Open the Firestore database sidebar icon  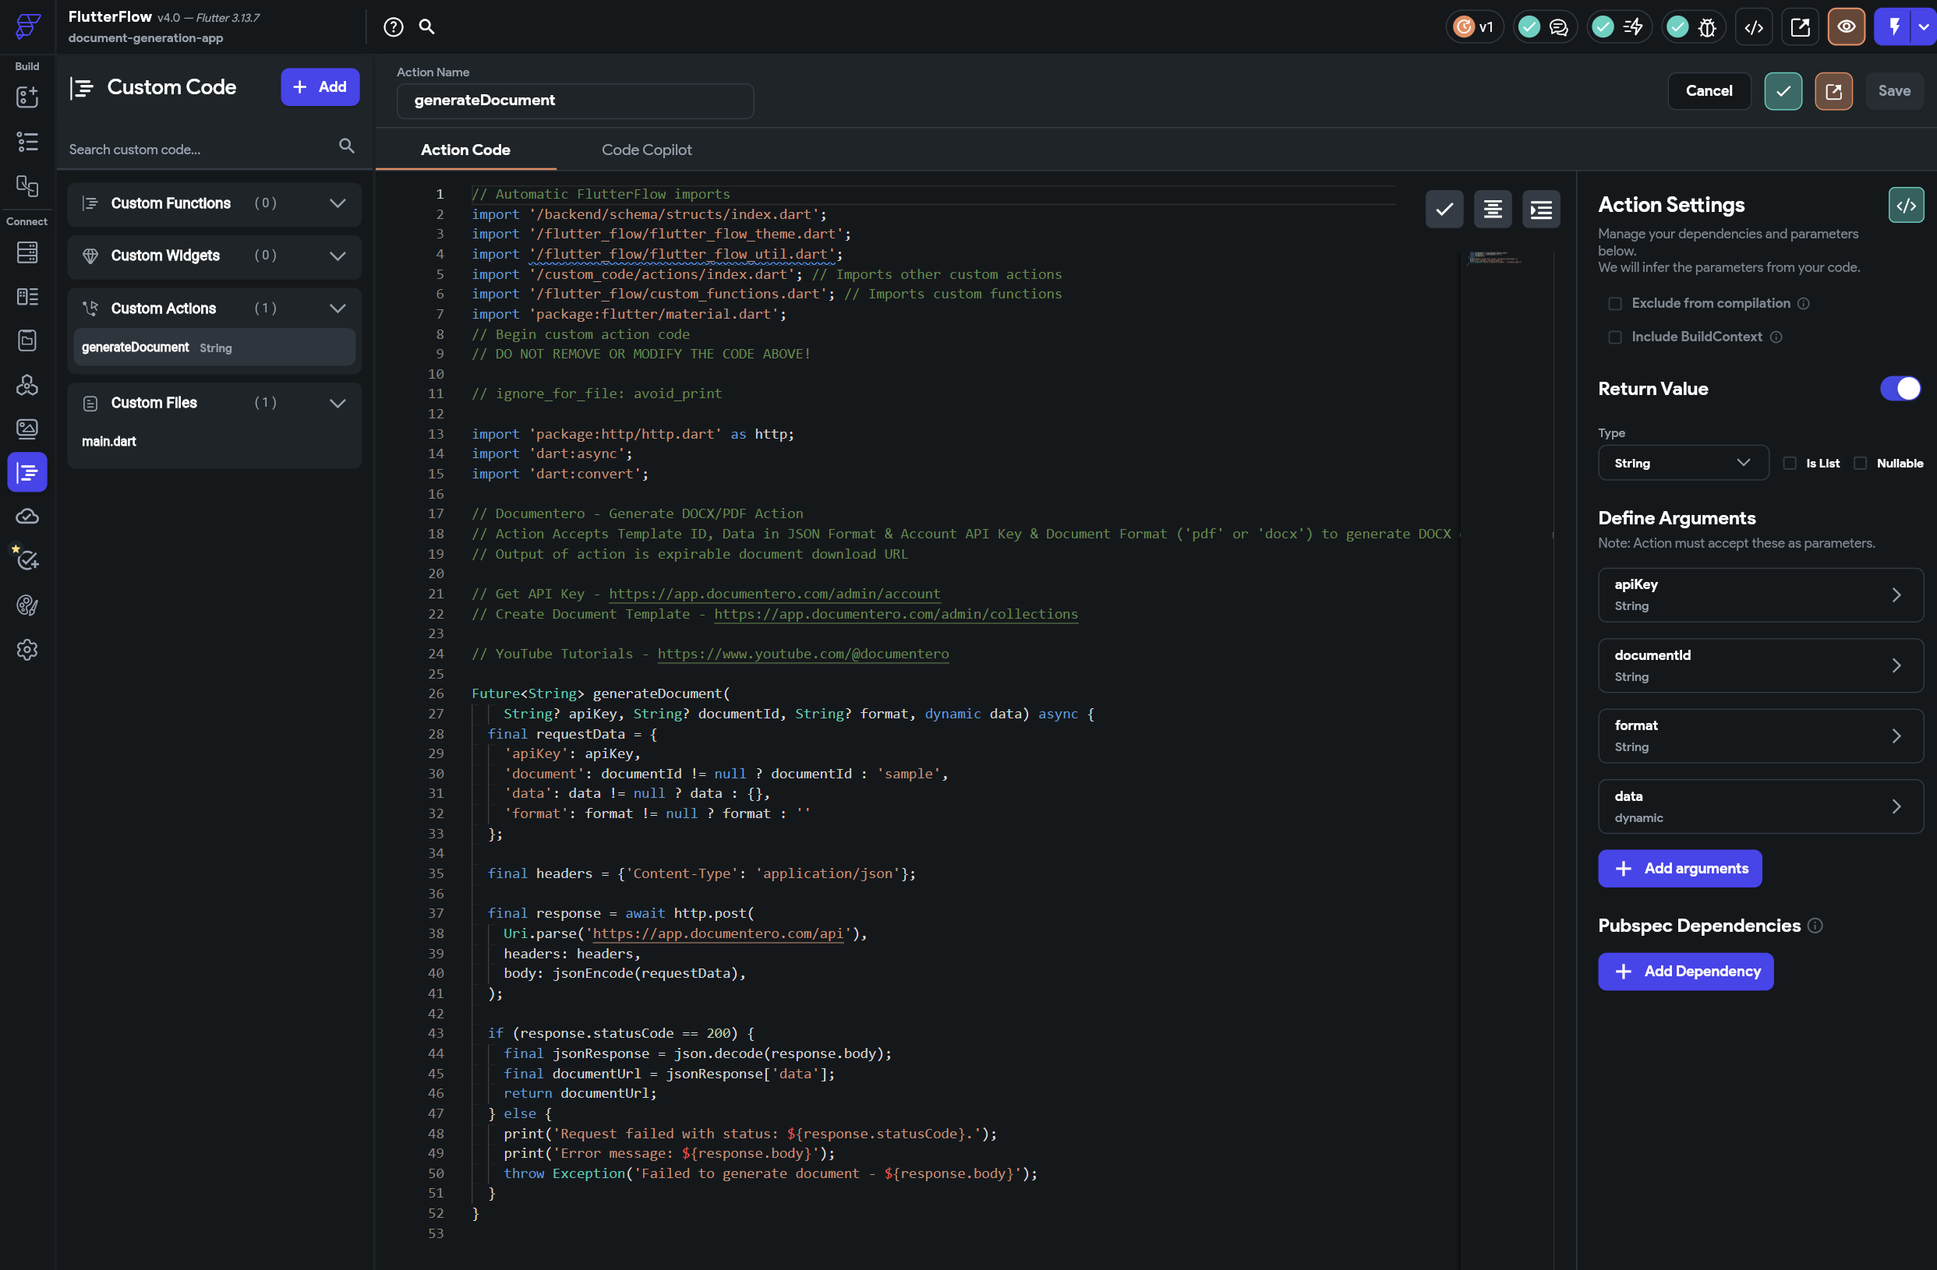click(x=27, y=252)
